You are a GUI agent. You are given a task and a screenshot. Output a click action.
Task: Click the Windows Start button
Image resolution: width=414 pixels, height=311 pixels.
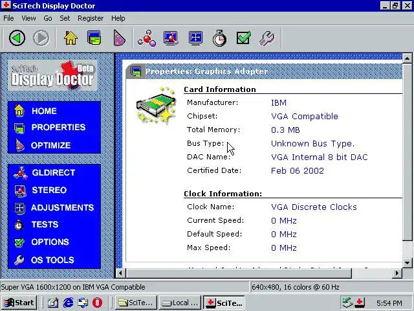pos(19,303)
